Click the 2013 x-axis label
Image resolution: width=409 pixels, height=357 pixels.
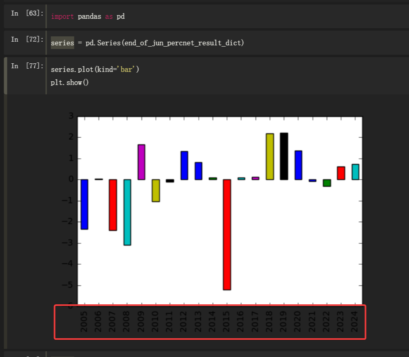click(198, 321)
